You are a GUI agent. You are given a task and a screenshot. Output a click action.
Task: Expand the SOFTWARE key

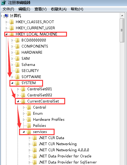click(12, 77)
